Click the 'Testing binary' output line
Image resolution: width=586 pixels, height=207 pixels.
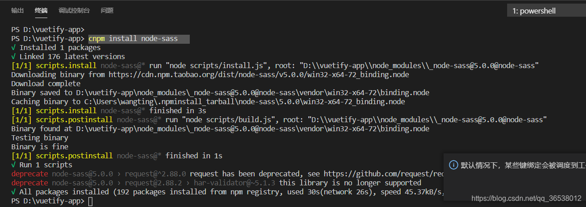pyautogui.click(x=40, y=138)
